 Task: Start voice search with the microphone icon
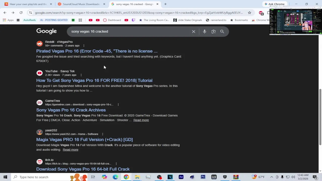pos(205,31)
